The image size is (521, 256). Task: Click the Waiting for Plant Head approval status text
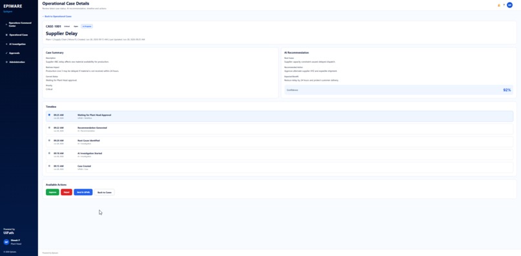[61, 80]
